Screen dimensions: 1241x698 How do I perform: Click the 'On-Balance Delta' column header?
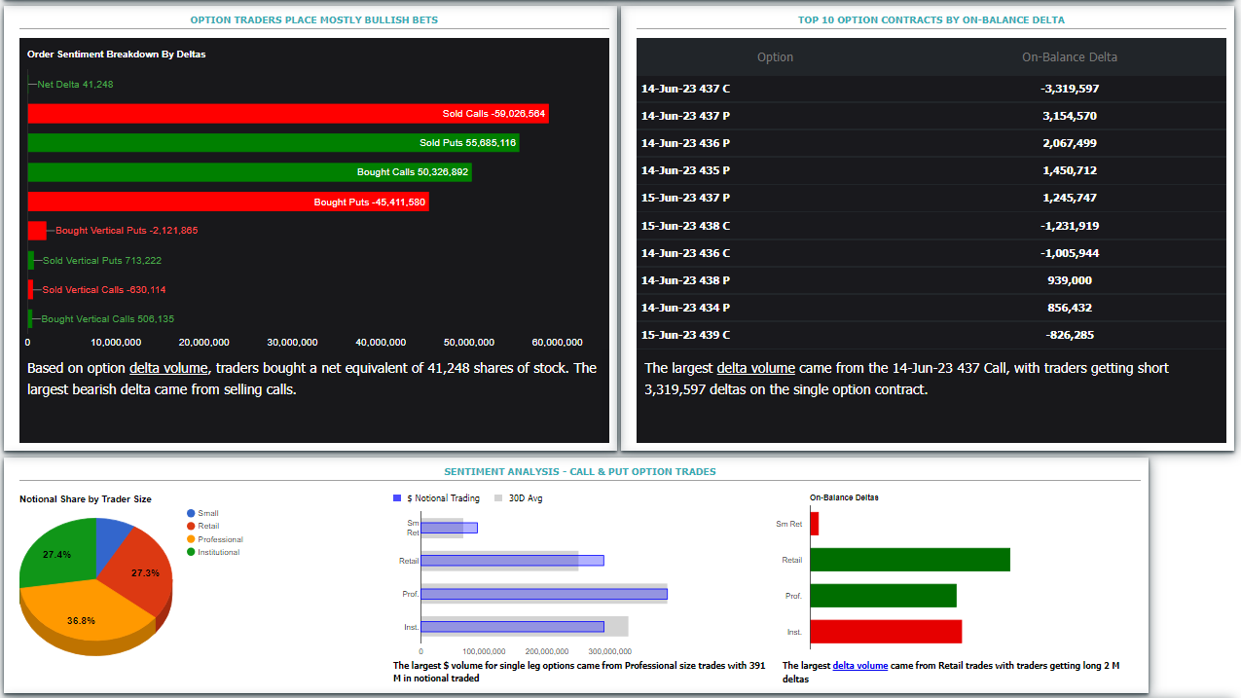[1070, 57]
